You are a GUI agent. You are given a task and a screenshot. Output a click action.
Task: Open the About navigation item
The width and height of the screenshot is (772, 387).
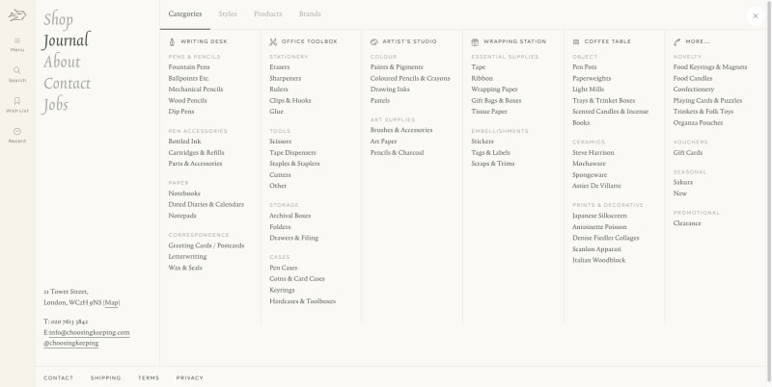click(x=62, y=62)
